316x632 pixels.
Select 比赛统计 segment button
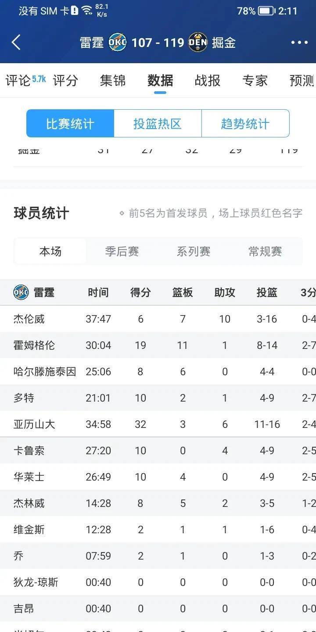click(x=70, y=124)
